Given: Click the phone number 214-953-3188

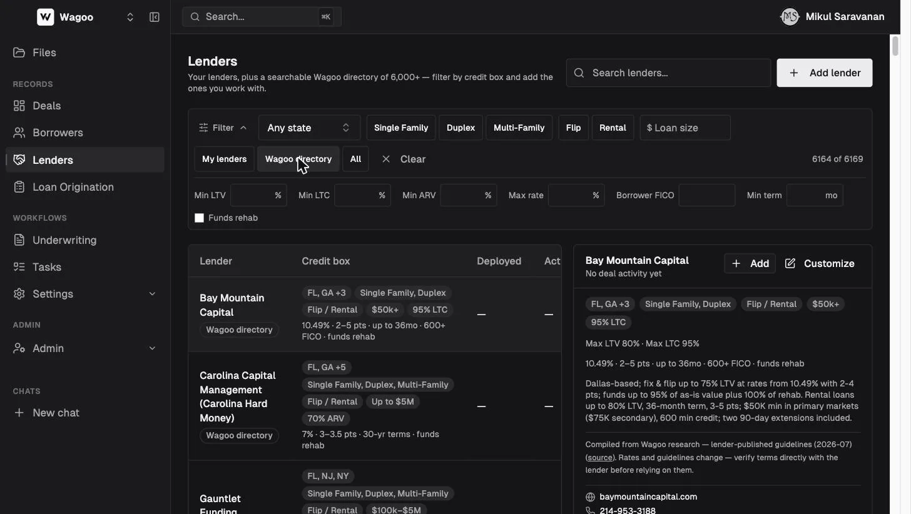Looking at the screenshot, I should point(628,511).
